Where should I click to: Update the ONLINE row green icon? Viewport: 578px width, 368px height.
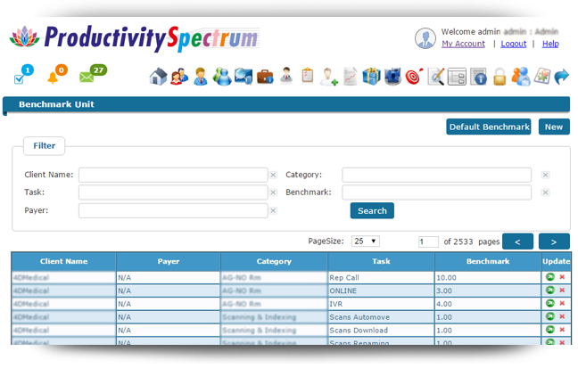pyautogui.click(x=550, y=290)
